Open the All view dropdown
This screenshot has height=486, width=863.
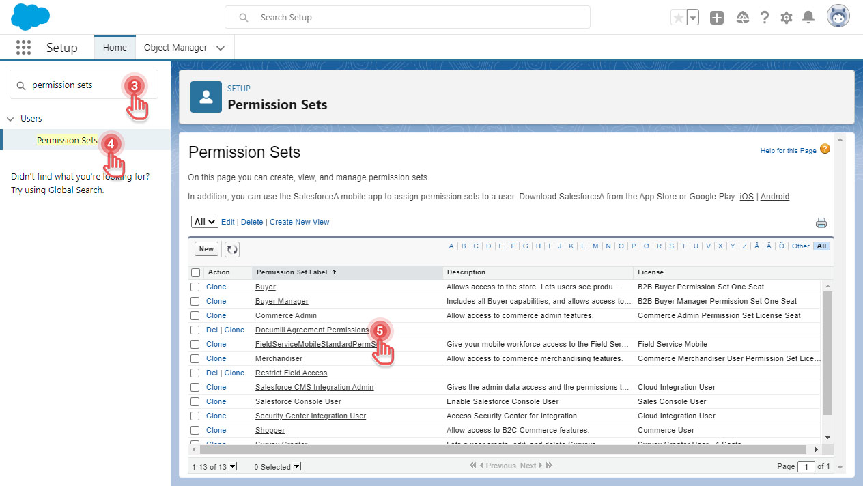point(203,221)
